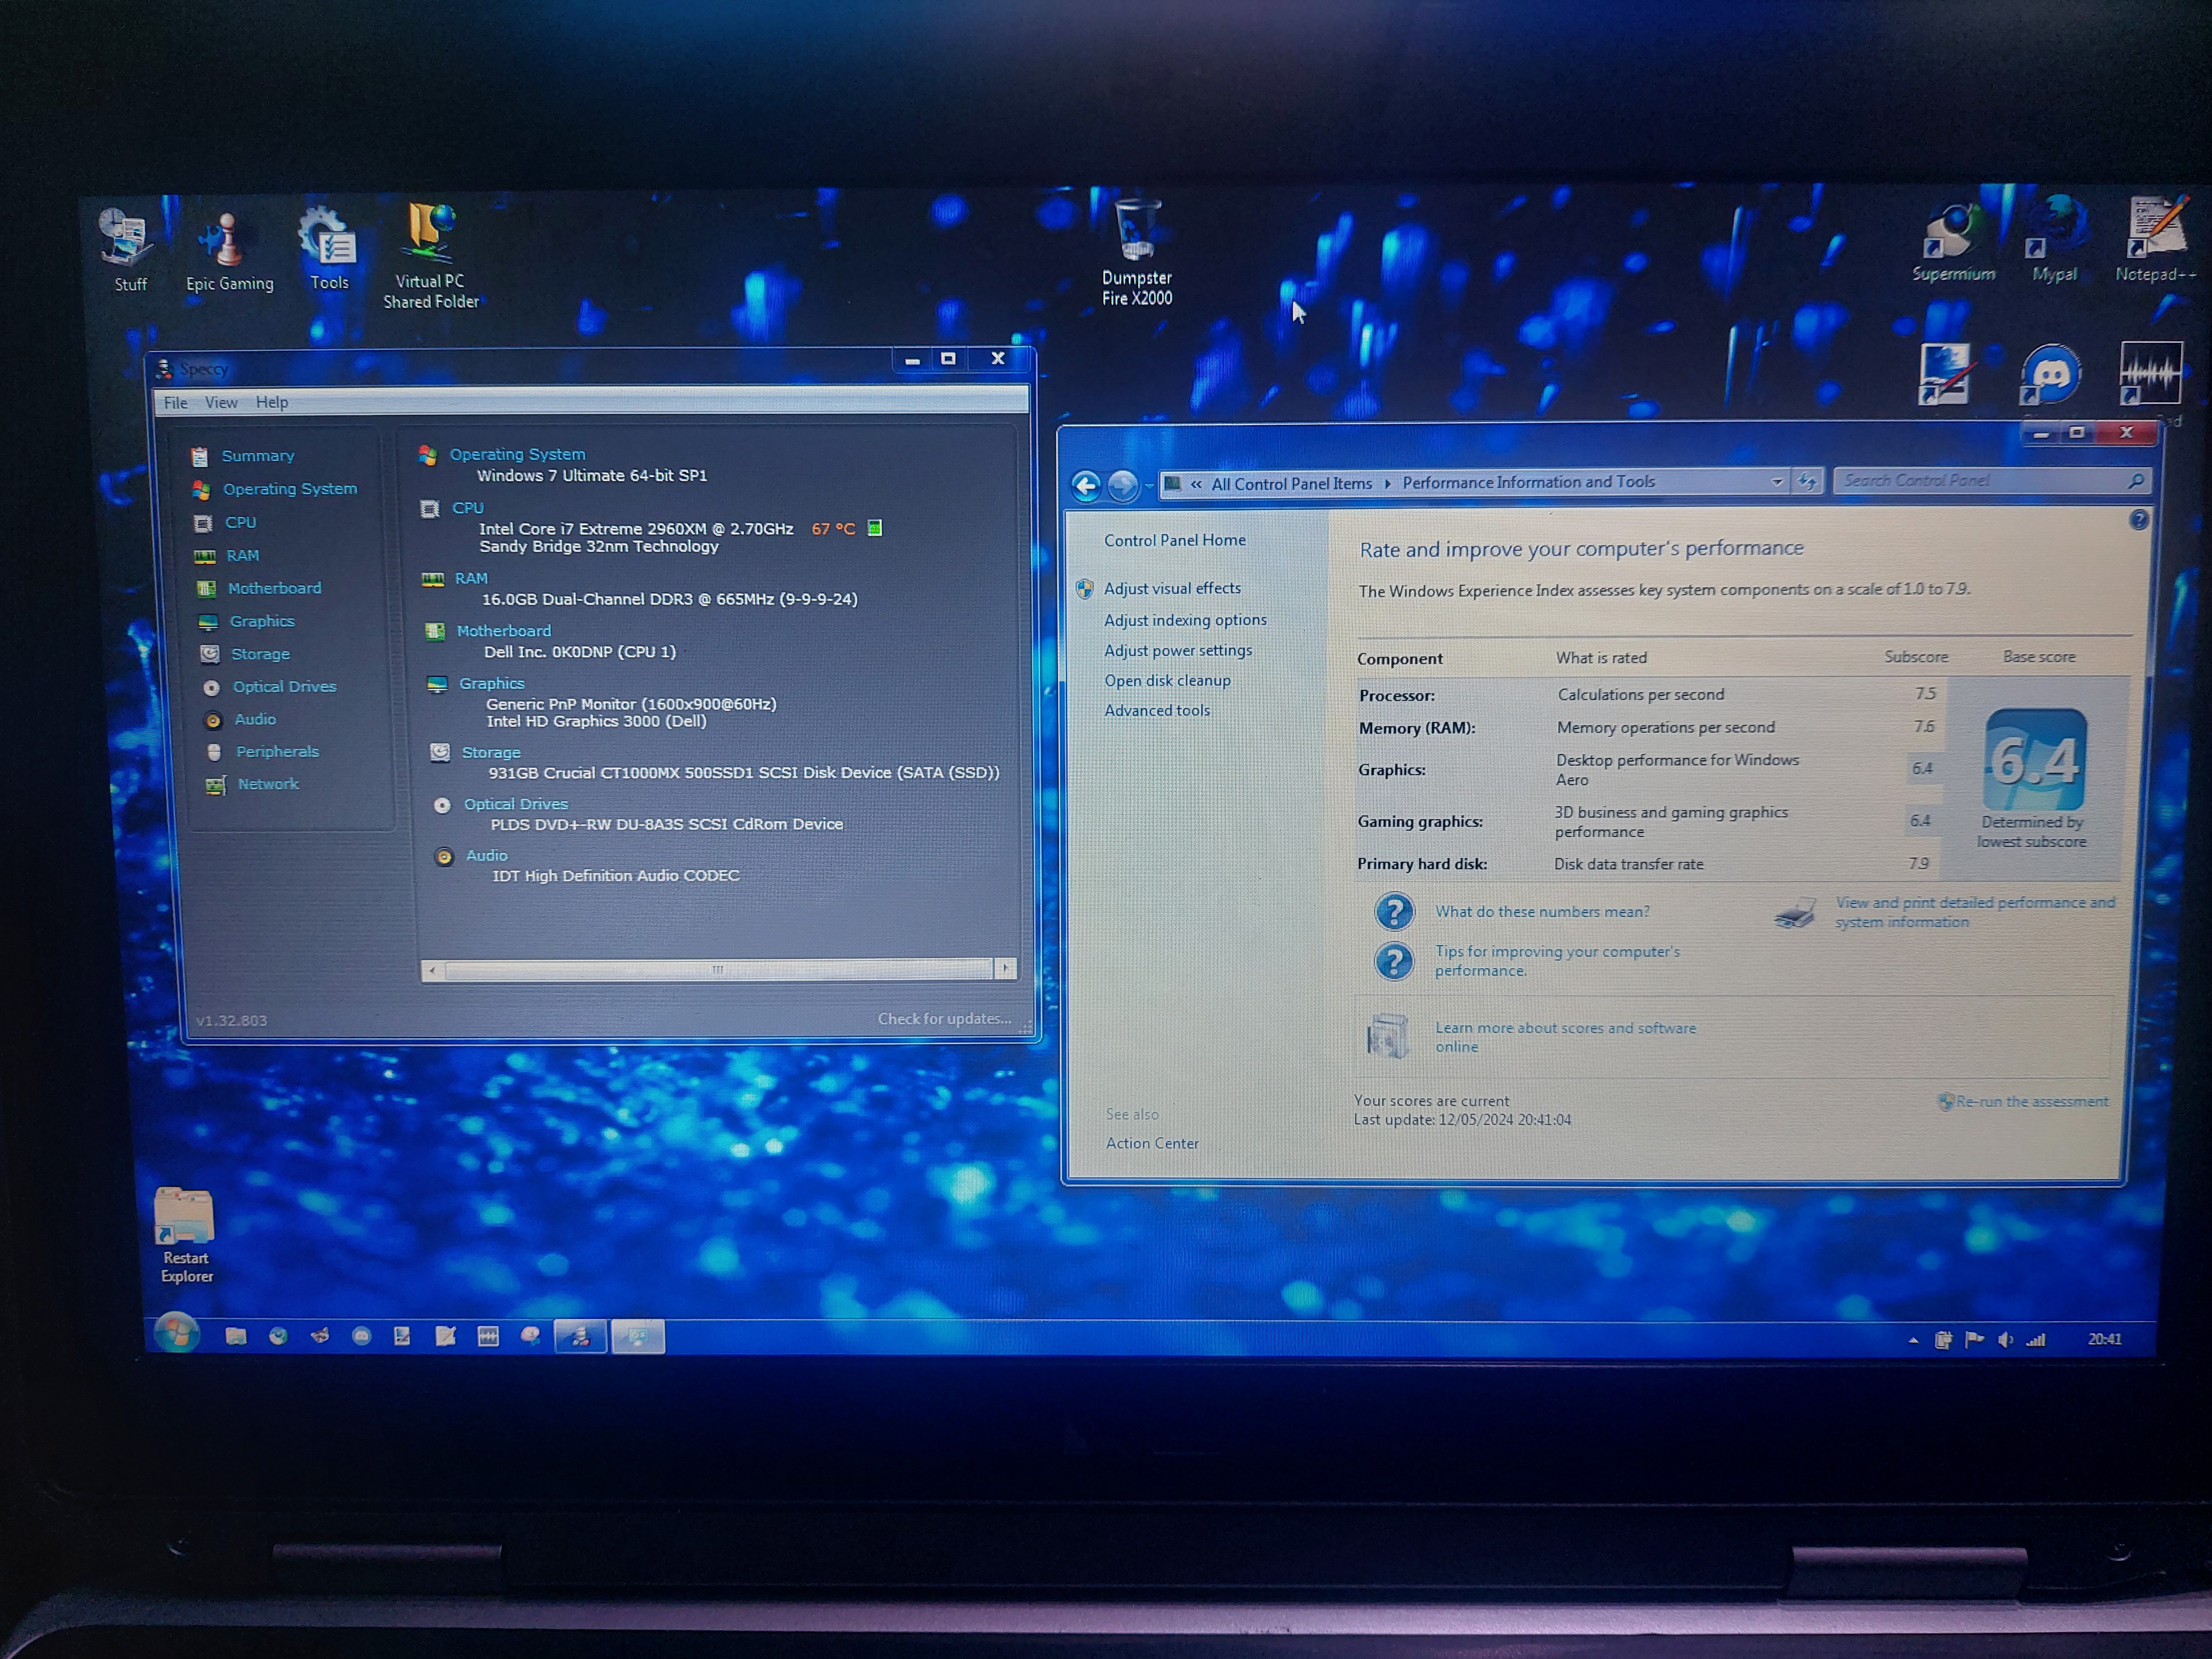Click Learn more about scores online link

pyautogui.click(x=1565, y=1037)
